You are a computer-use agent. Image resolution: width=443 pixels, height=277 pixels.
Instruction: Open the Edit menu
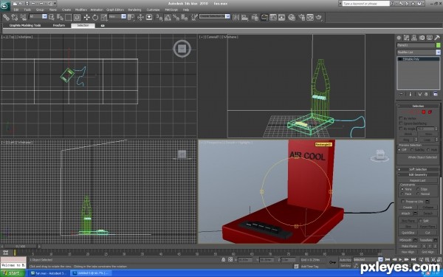coord(16,10)
